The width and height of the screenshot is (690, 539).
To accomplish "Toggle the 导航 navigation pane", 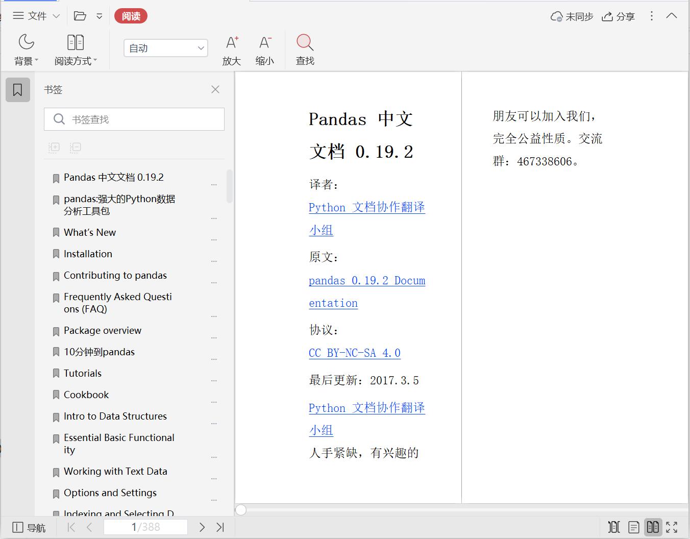I will 29,527.
